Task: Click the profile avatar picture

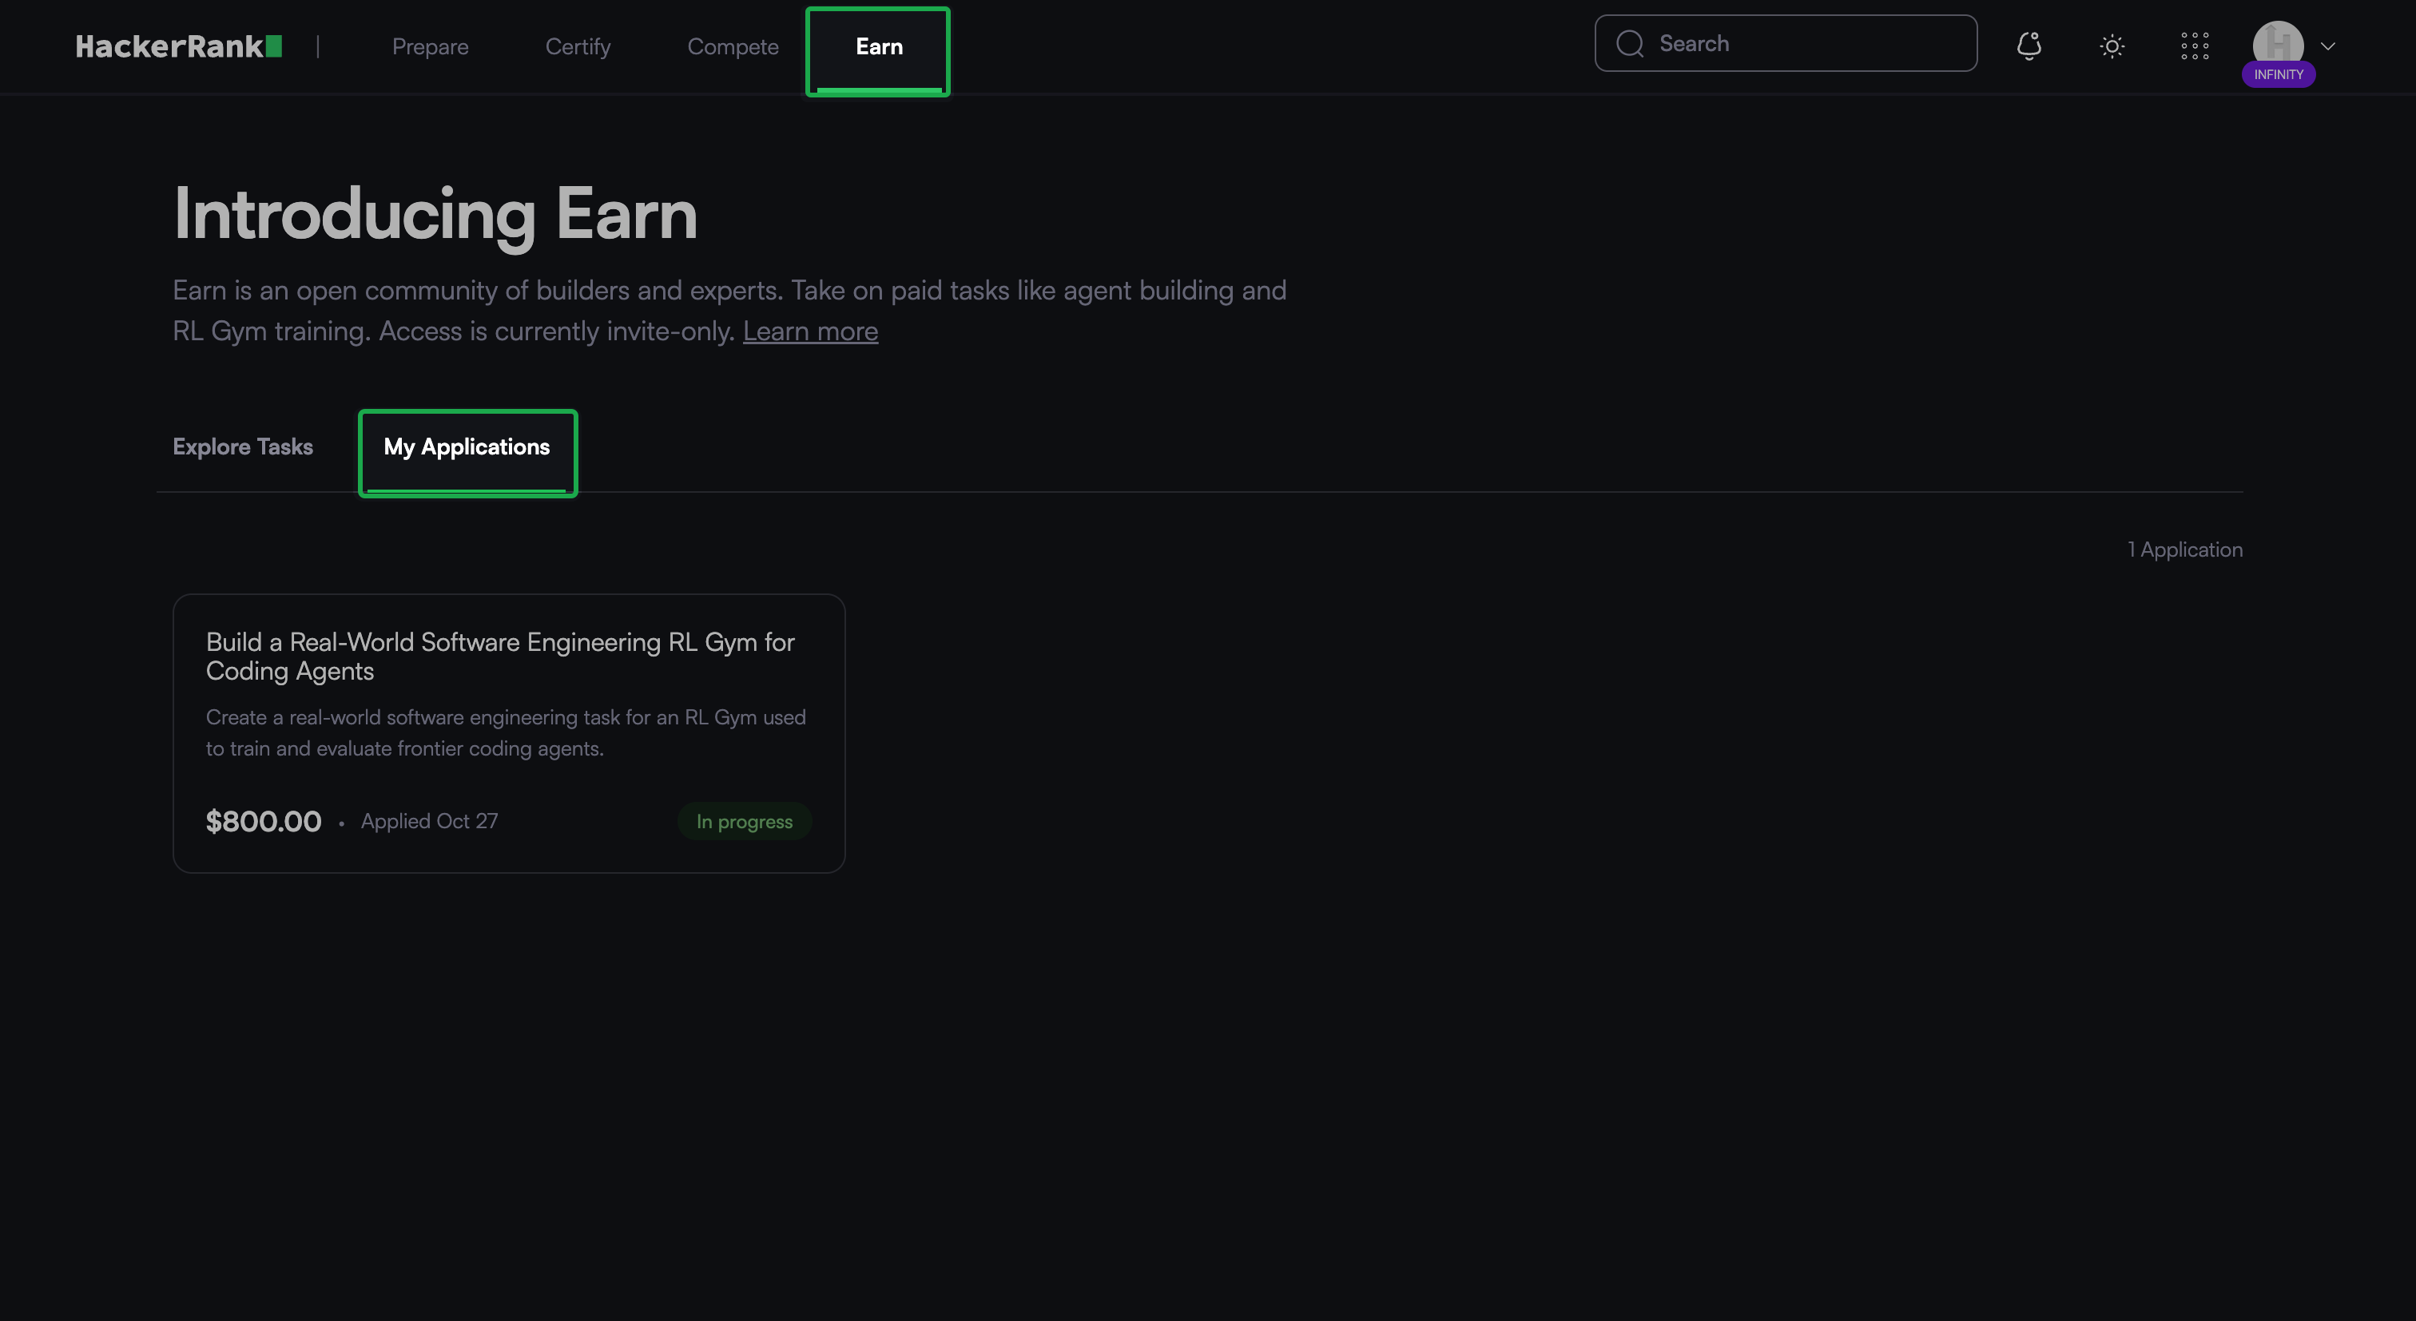Action: point(2278,43)
